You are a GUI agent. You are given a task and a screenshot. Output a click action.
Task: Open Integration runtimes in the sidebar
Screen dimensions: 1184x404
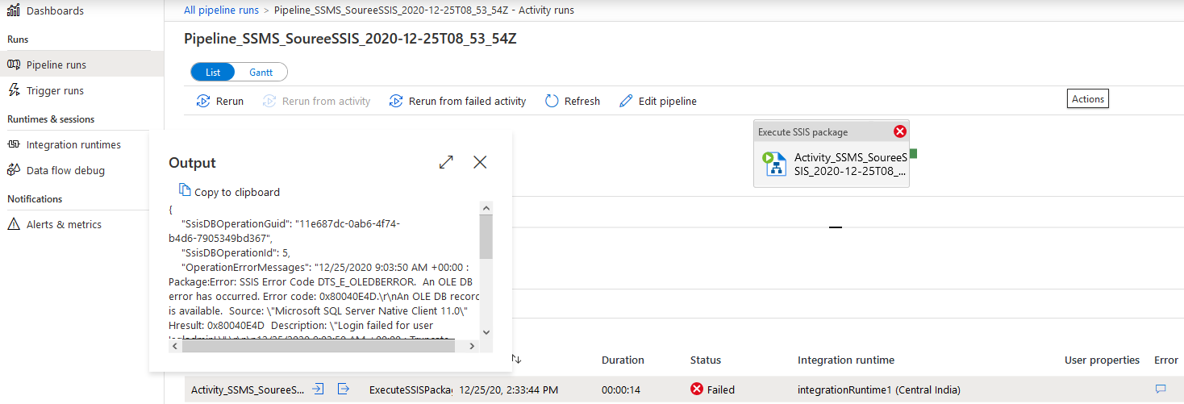pyautogui.click(x=73, y=145)
